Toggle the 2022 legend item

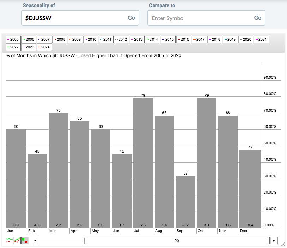13,47
